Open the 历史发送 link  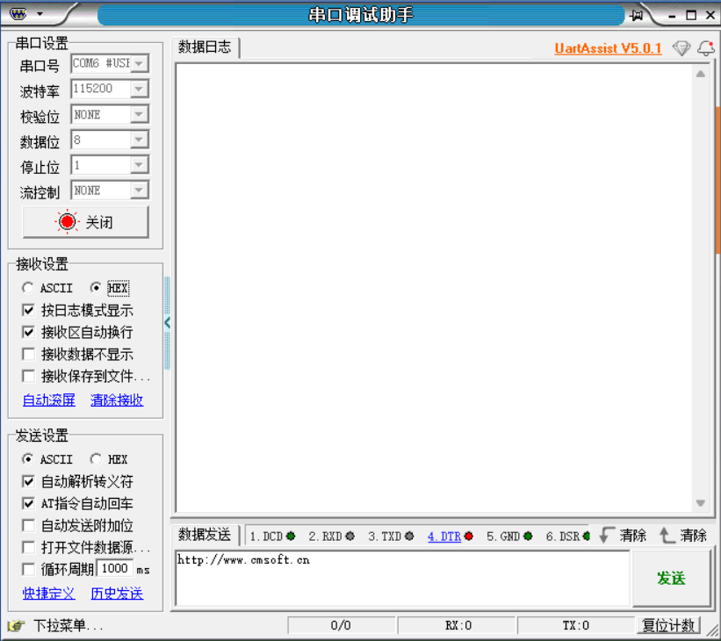click(117, 594)
